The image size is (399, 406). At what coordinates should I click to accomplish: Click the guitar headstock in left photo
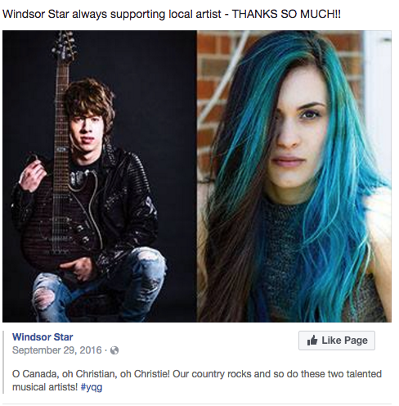(x=65, y=47)
